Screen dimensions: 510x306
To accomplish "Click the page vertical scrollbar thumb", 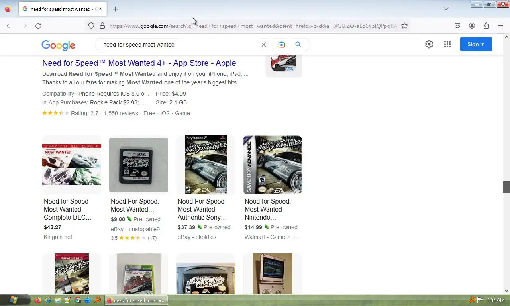I will pyautogui.click(x=506, y=187).
